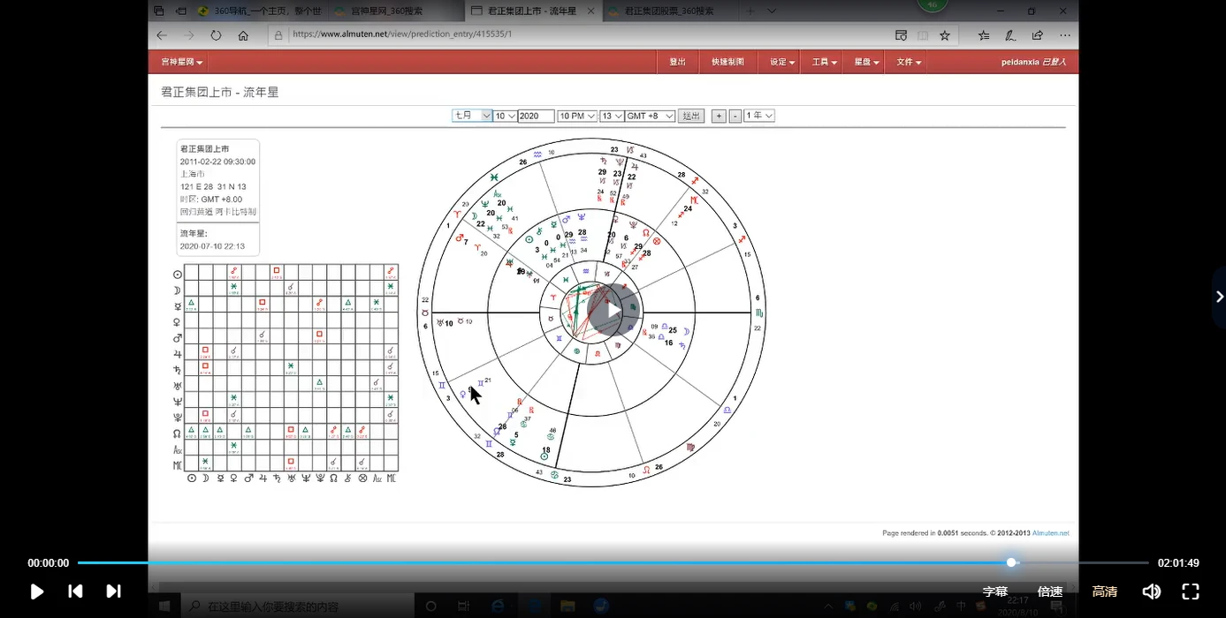Open Task View on the taskbar
The image size is (1226, 618).
pyautogui.click(x=463, y=607)
